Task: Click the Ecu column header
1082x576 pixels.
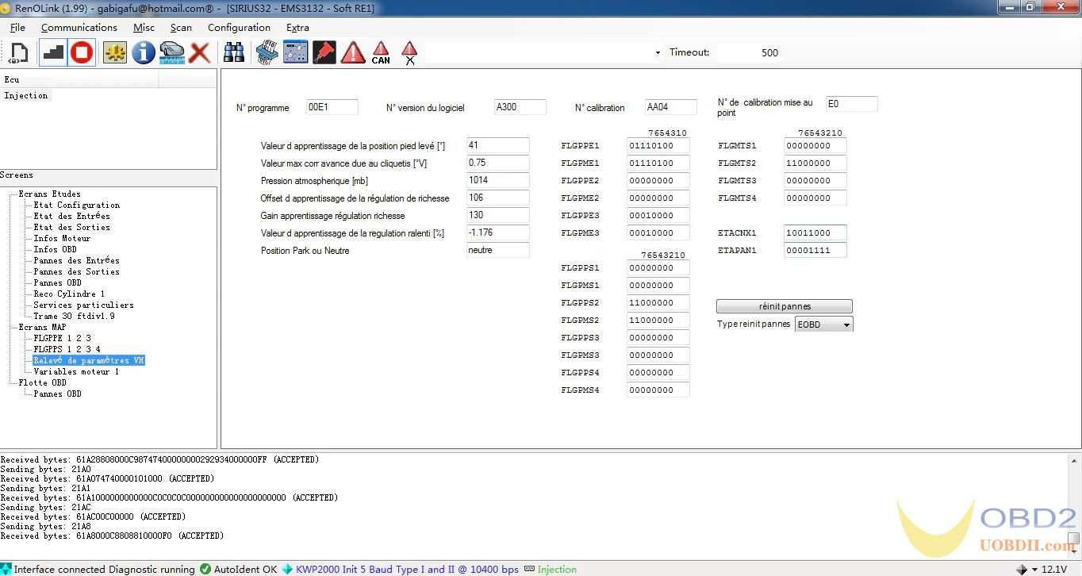Action: [79, 79]
